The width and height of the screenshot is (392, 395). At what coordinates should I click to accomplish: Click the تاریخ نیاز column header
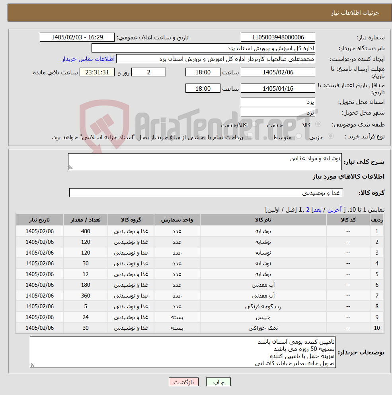39,220
